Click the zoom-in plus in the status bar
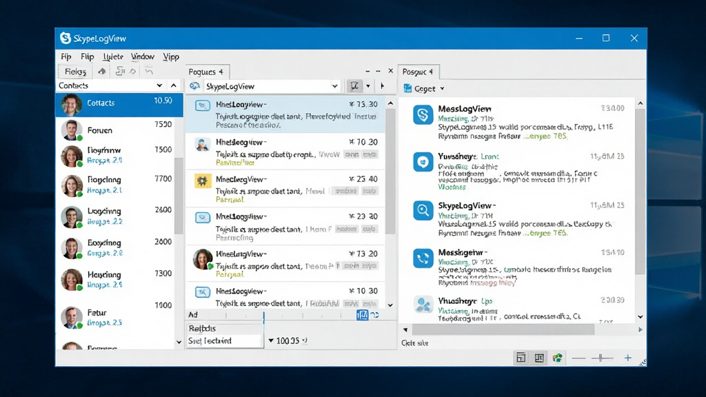The image size is (706, 397). 627,358
